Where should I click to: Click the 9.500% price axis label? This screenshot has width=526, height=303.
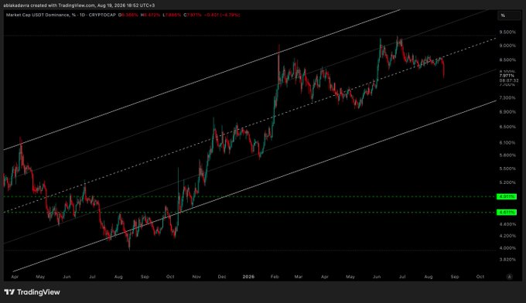coord(507,32)
